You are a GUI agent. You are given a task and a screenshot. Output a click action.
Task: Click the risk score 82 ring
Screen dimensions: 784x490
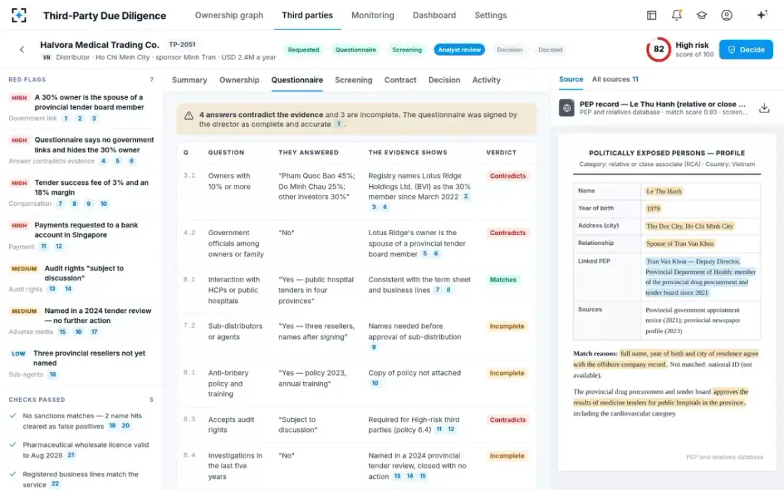(x=658, y=50)
